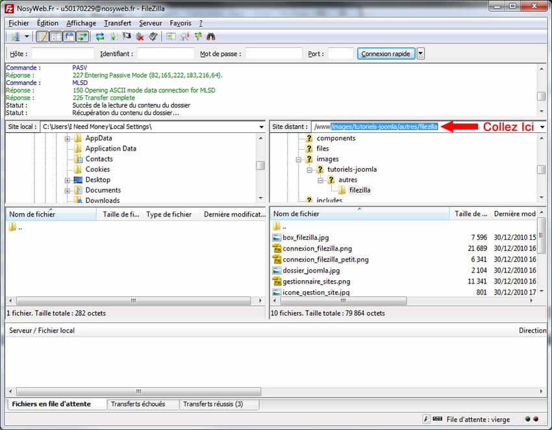552x430 pixels.
Task: Open the Site Manager dropdown arrow
Action: pos(27,36)
